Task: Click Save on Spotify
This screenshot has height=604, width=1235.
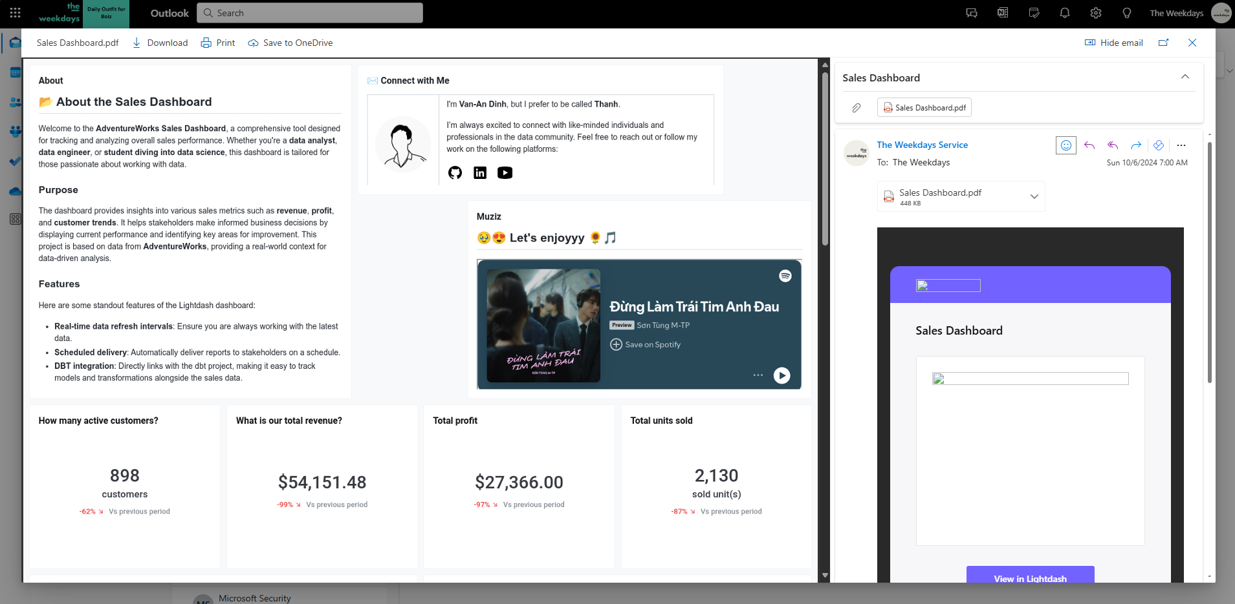Action: pos(646,345)
